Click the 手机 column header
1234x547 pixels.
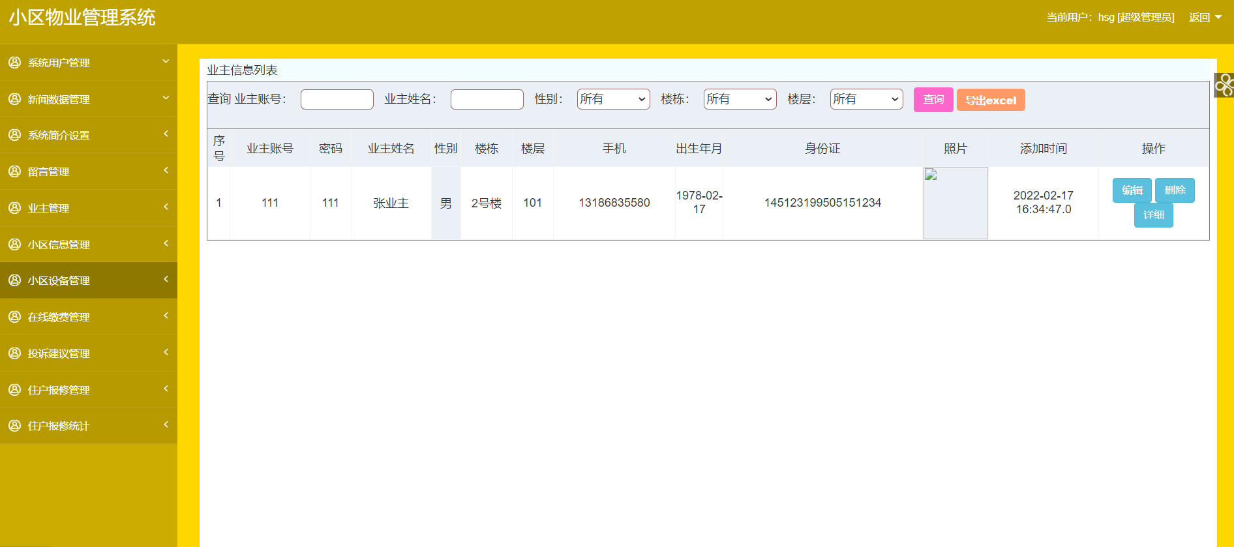click(614, 149)
